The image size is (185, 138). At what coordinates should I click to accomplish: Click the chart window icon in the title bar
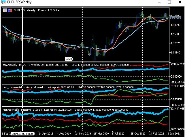tap(3, 2)
